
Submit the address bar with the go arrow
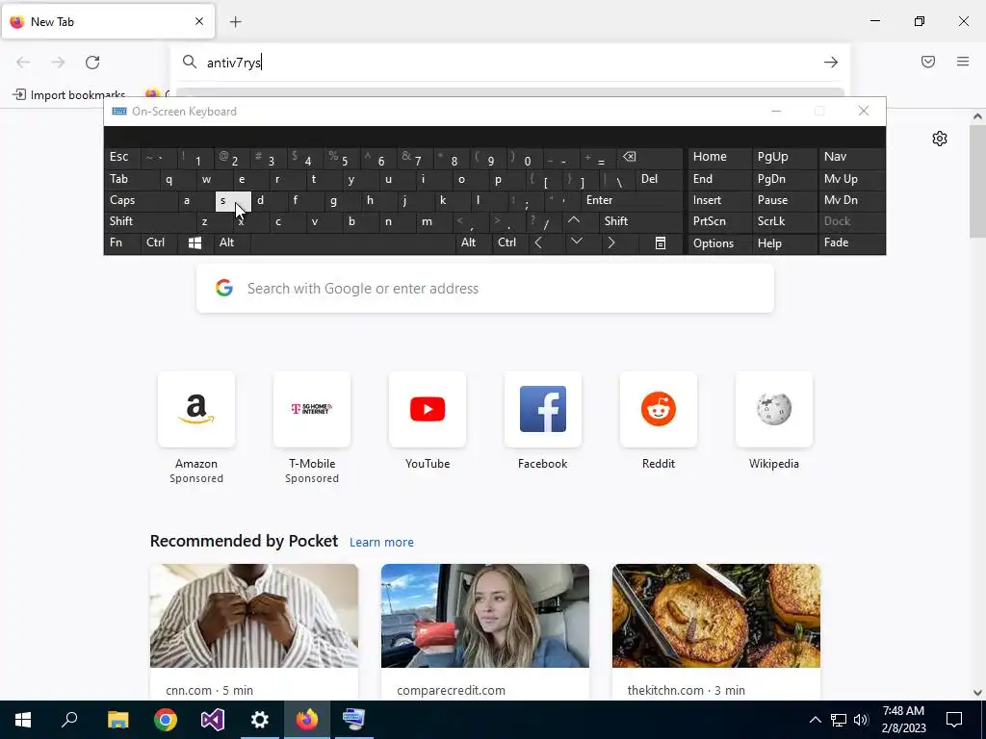(x=831, y=63)
